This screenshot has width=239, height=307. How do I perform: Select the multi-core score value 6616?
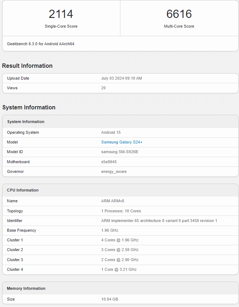[179, 14]
